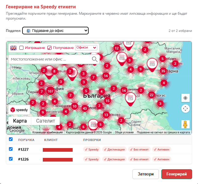Switch map language via UK flag icon
Image resolution: width=198 pixels, height=184 pixels.
click(13, 48)
